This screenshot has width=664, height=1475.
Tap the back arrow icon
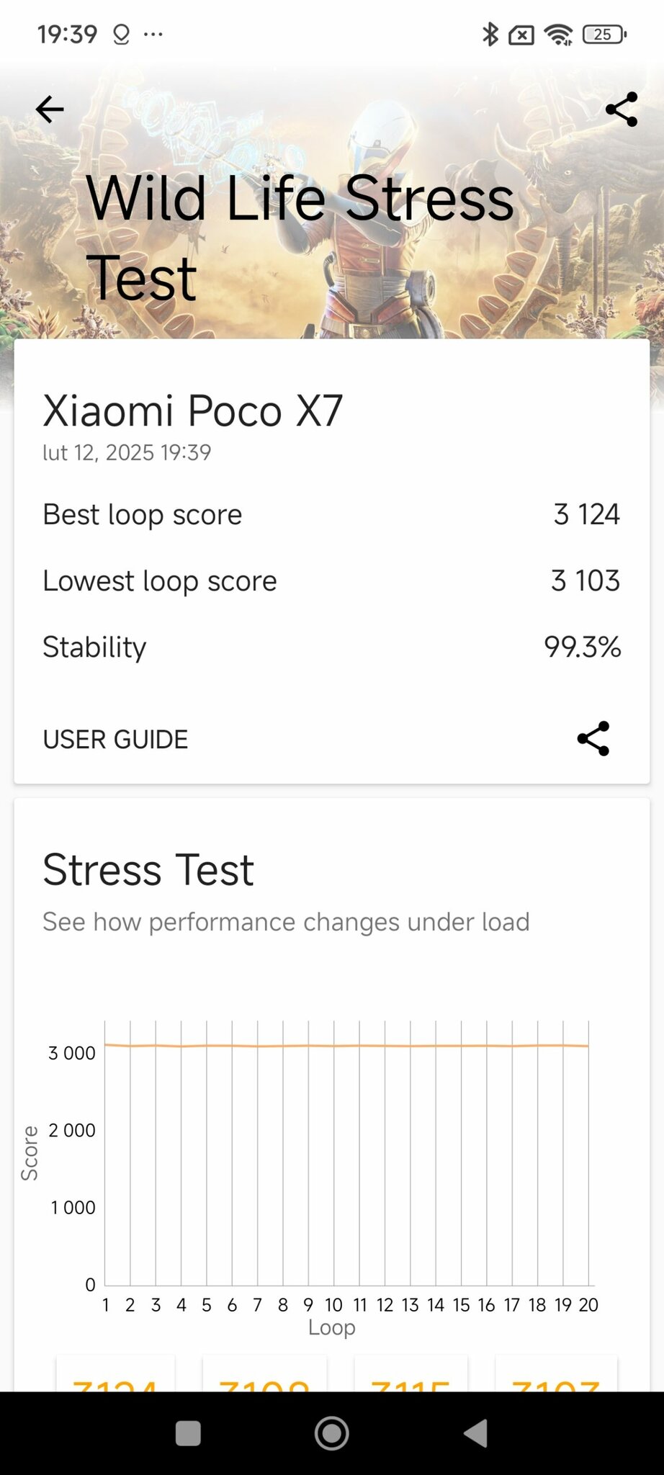tap(50, 109)
